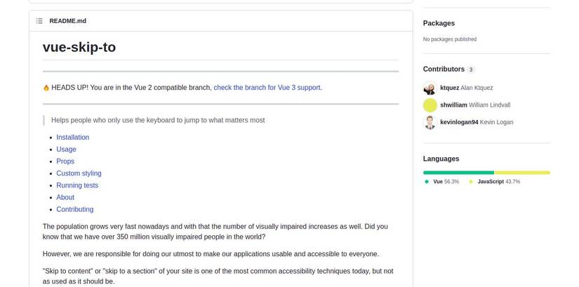Open the About section link
This screenshot has height=287, width=579.
click(65, 197)
